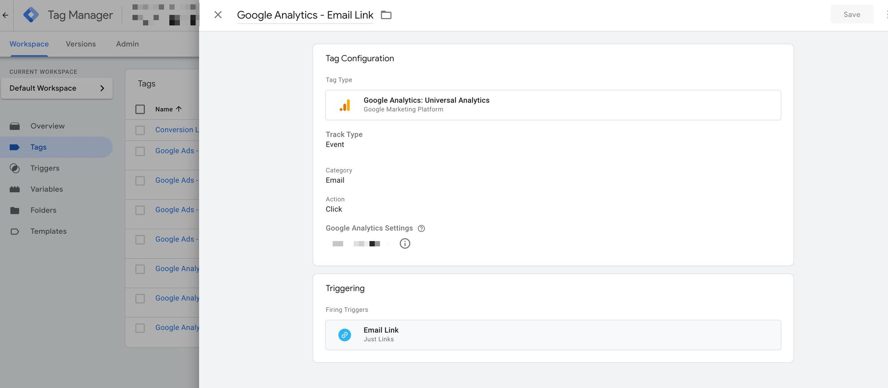Close the tag editor panel
Image resolution: width=888 pixels, height=388 pixels.
coord(218,15)
